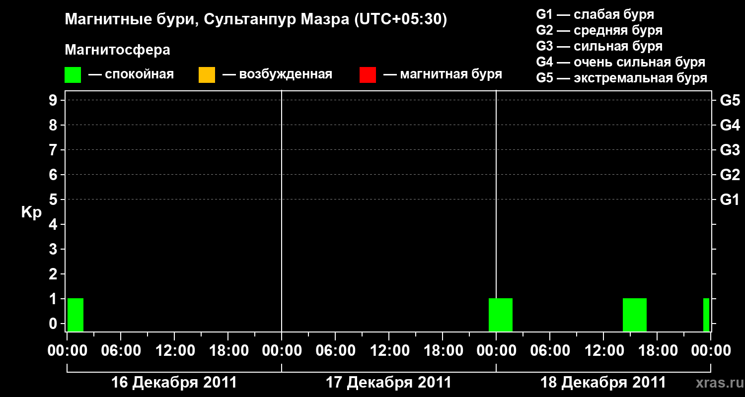Click the 'Магнитосфера' heading
Screen dimensions: 745x397
click(x=118, y=50)
